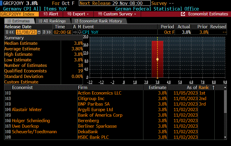
Task: Click the Standard Deviation label
Action: click(24, 76)
